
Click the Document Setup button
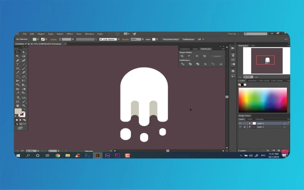tap(171, 39)
